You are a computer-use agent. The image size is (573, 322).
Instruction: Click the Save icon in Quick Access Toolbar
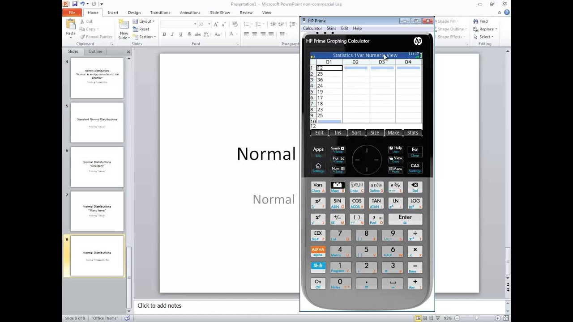pyautogui.click(x=75, y=4)
